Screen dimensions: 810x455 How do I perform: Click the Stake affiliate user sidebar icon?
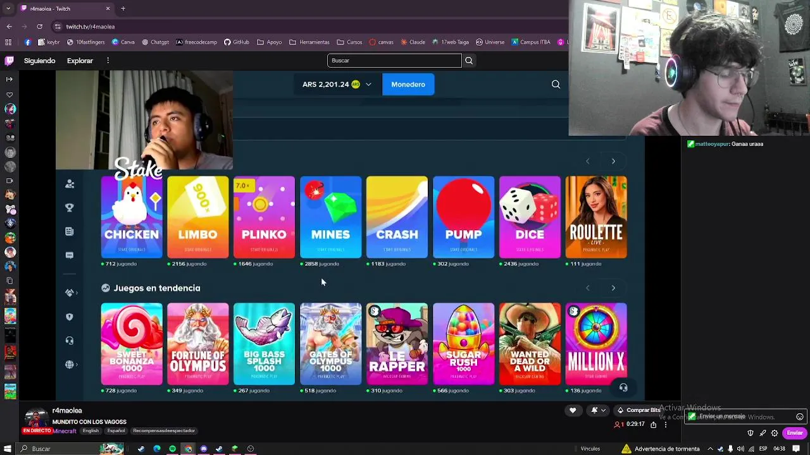click(70, 184)
